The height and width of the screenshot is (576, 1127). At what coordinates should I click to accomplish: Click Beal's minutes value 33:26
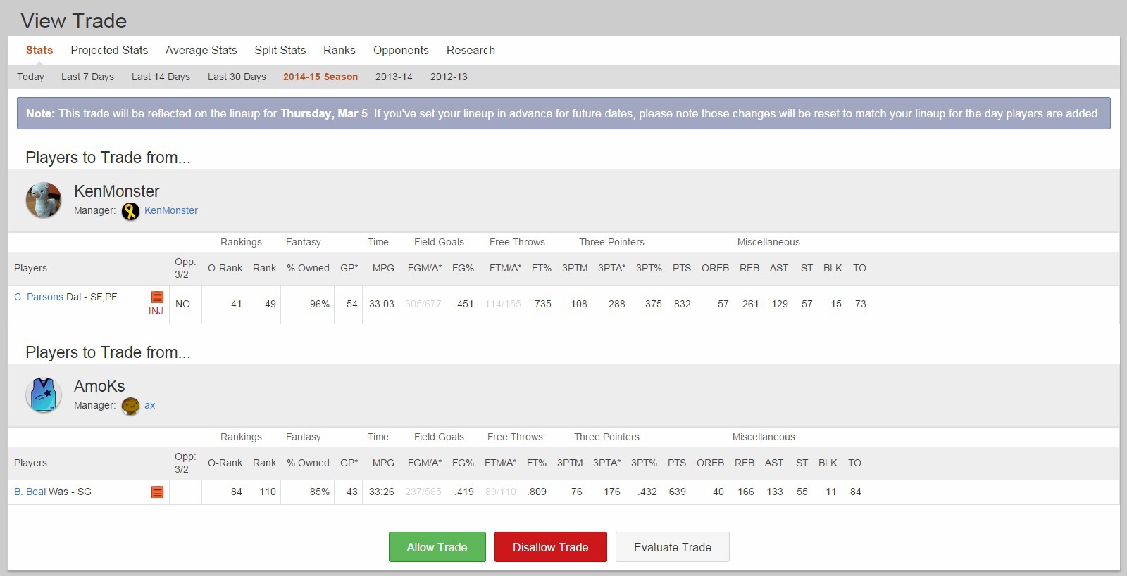pyautogui.click(x=382, y=492)
